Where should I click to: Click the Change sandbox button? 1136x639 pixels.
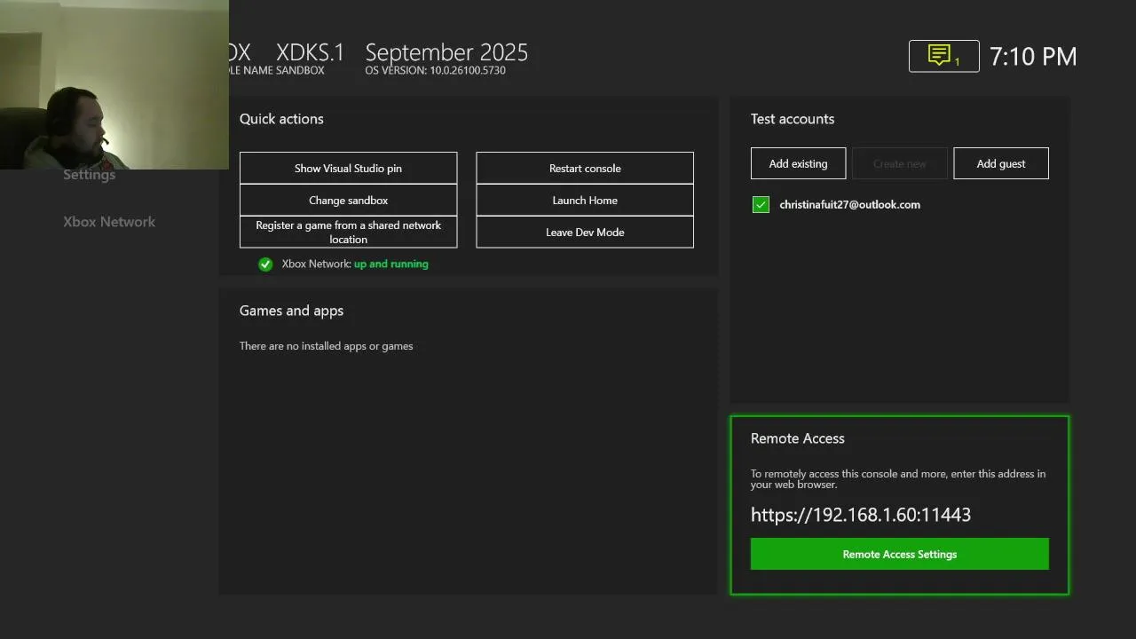pos(348,201)
